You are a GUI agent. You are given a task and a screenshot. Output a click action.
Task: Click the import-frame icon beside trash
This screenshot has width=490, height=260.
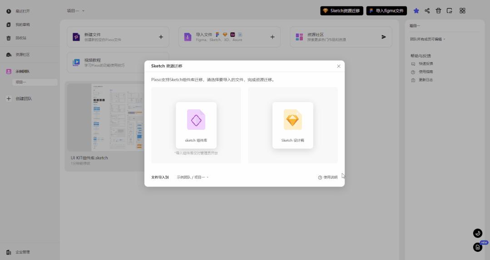[450, 10]
